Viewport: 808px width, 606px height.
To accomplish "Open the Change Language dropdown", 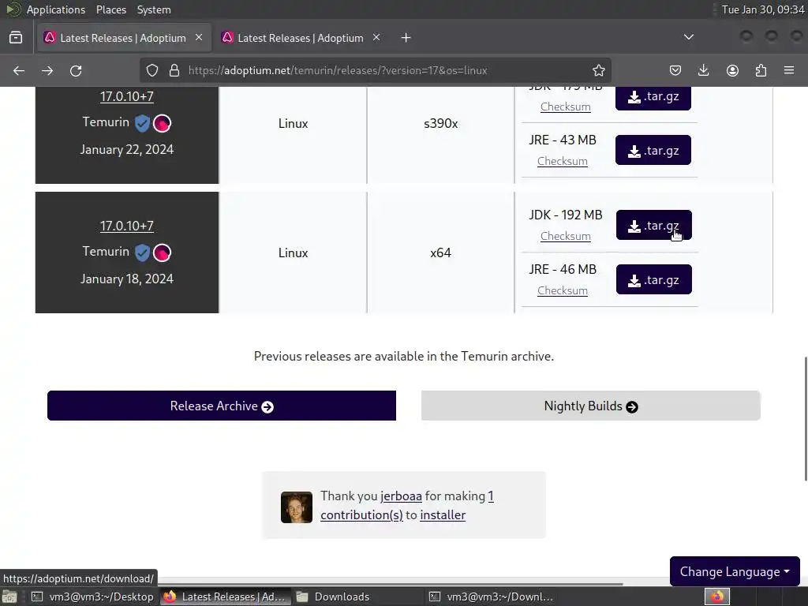I will click(735, 571).
